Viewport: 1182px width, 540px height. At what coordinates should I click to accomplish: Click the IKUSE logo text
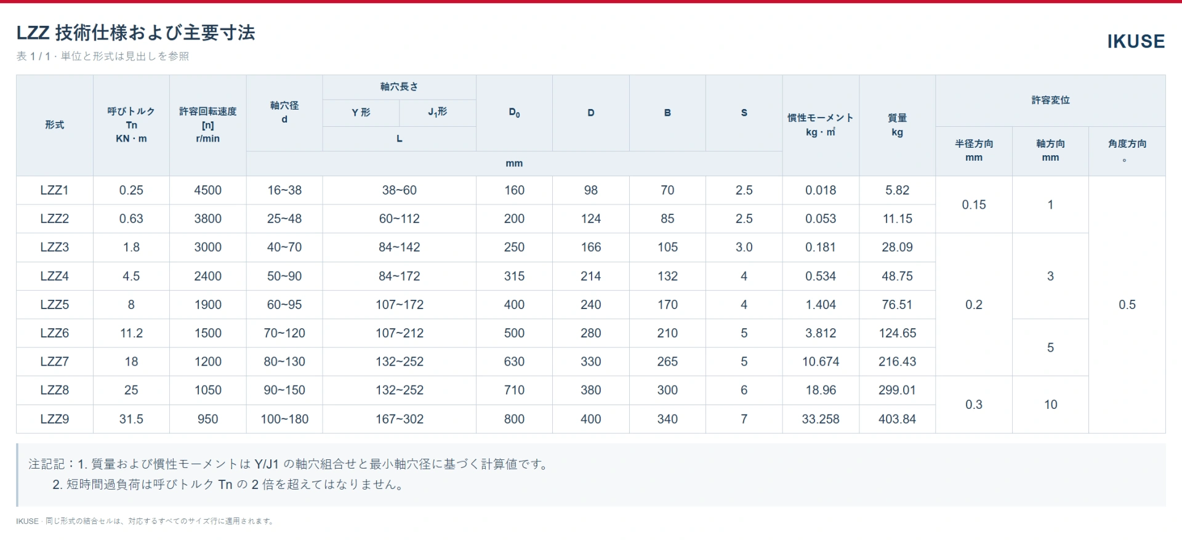(x=1136, y=41)
